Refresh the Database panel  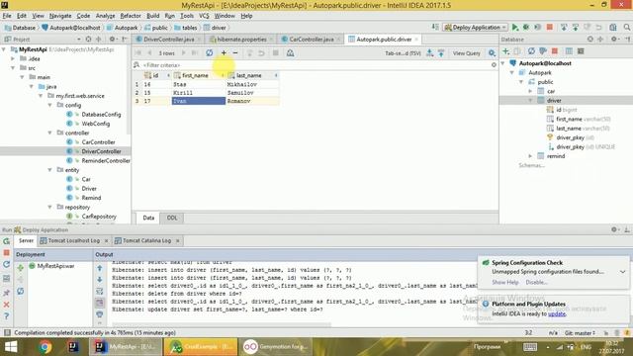point(531,51)
